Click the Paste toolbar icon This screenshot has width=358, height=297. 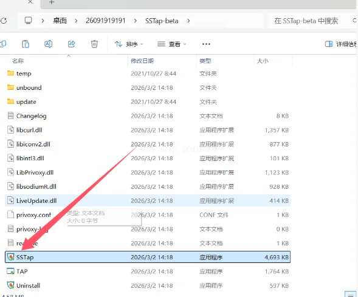click(x=26, y=44)
